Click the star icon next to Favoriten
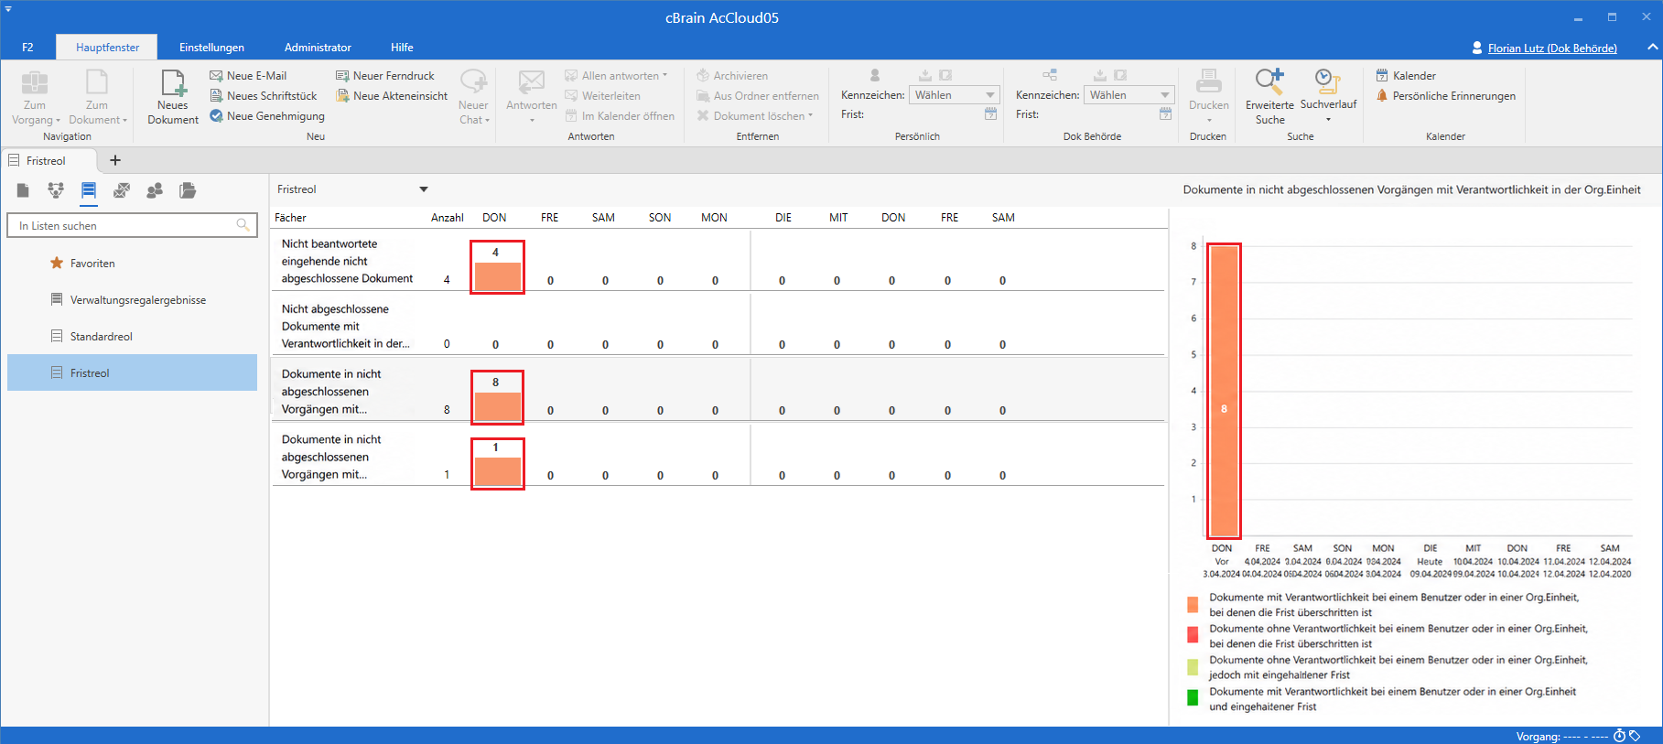The height and width of the screenshot is (744, 1663). click(x=57, y=263)
